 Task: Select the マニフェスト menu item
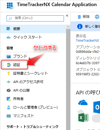point(33,116)
